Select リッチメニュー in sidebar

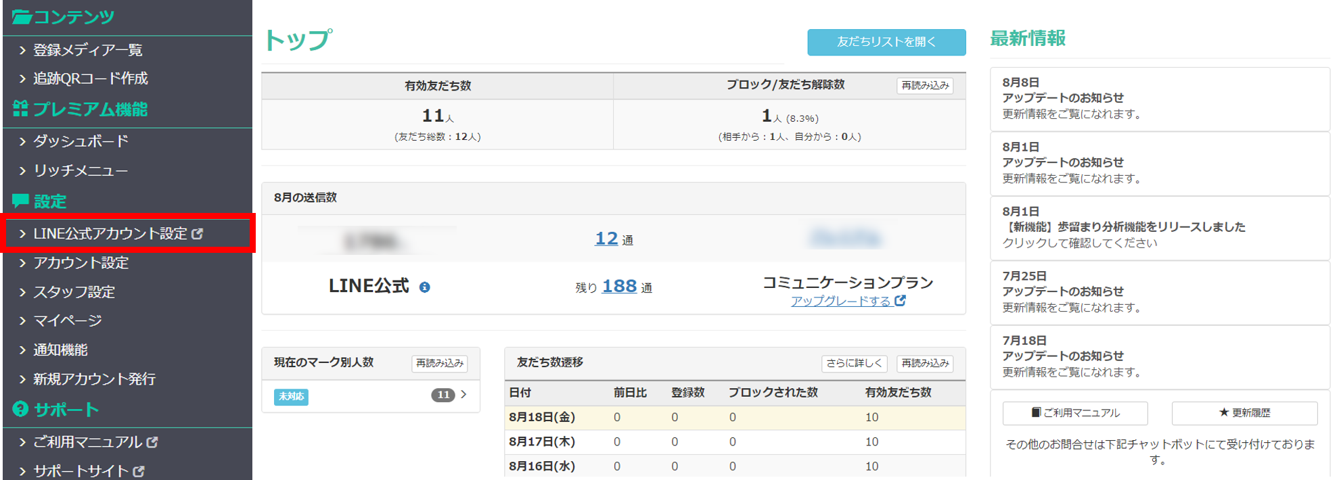click(x=80, y=170)
